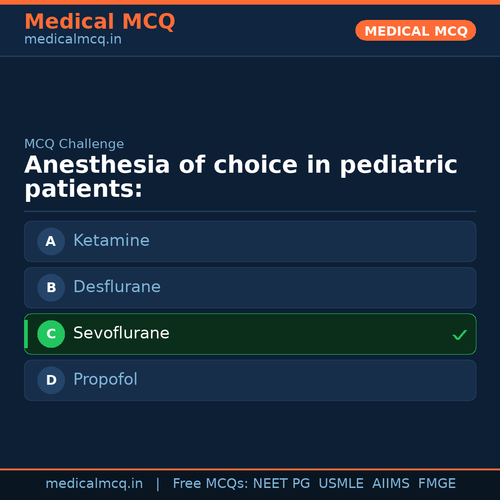Open the Medical MCQ header title
500x500 pixels.
point(100,22)
